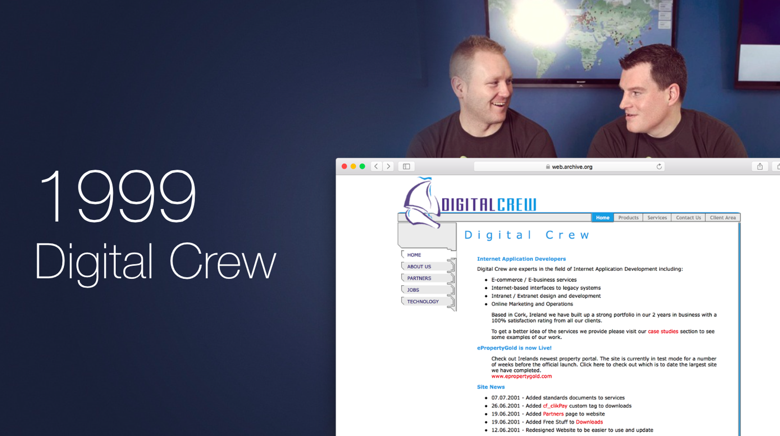Click the padlock icon in address bar
The image size is (780, 436).
548,167
